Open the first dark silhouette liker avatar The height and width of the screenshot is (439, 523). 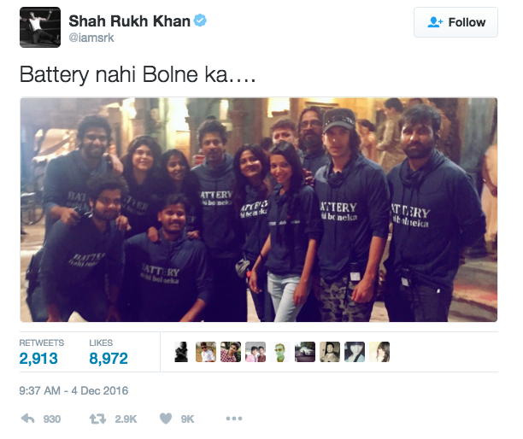click(x=181, y=352)
